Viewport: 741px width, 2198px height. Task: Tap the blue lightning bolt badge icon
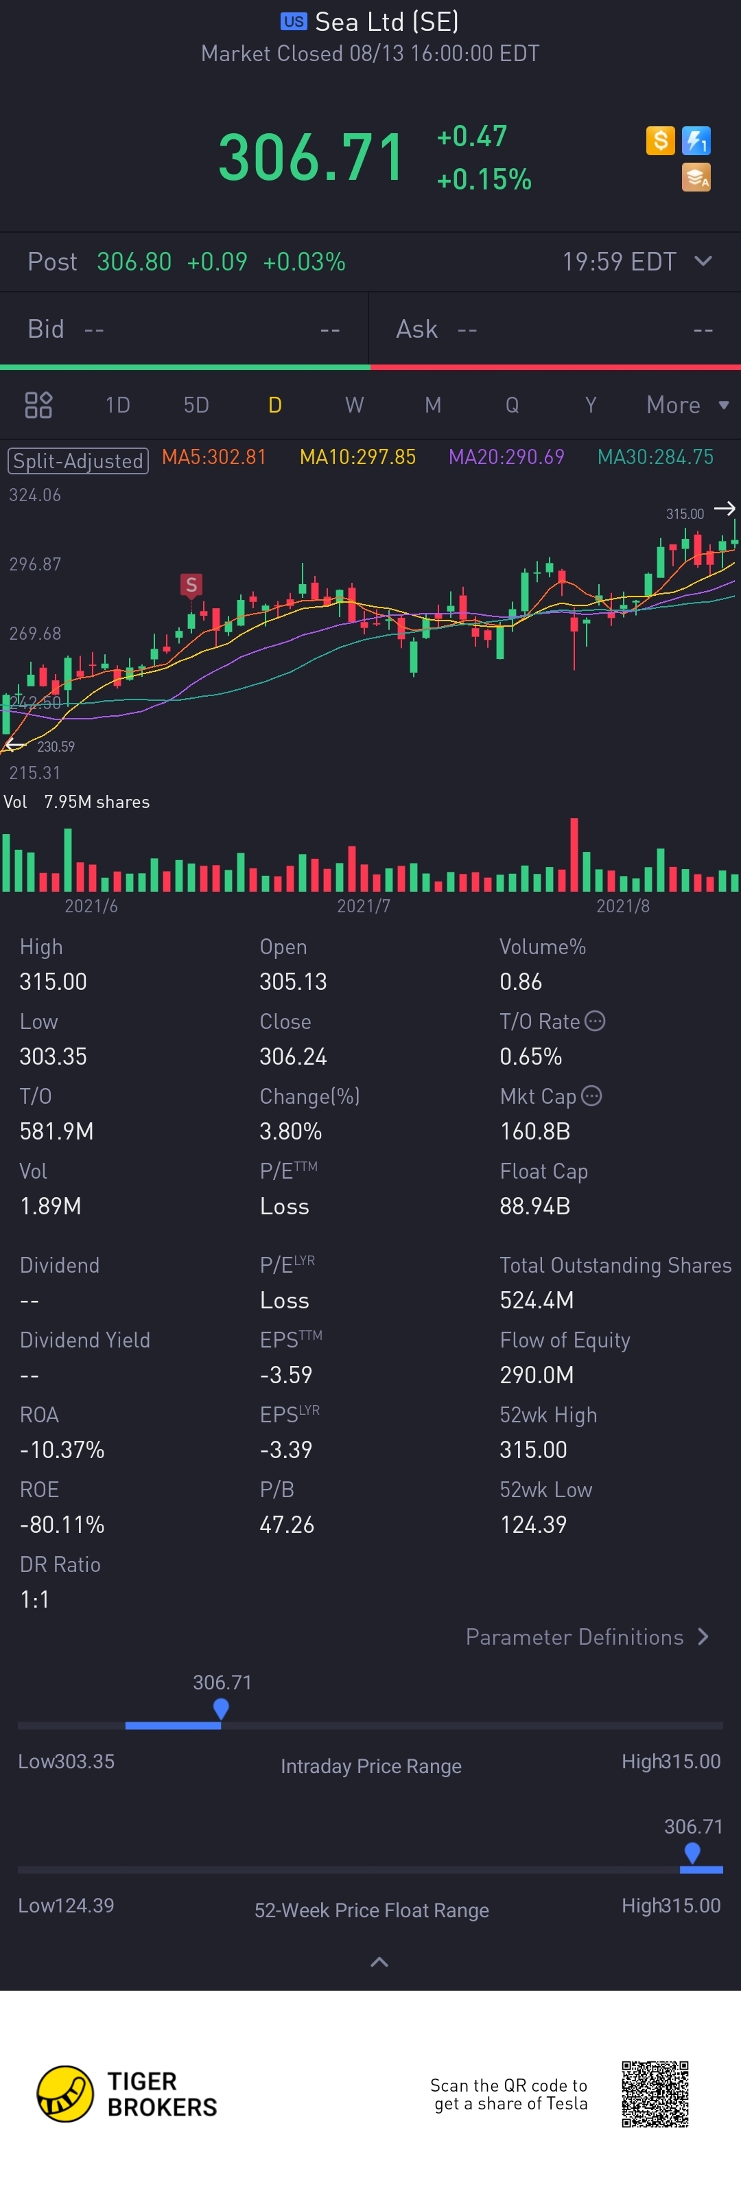click(x=696, y=140)
